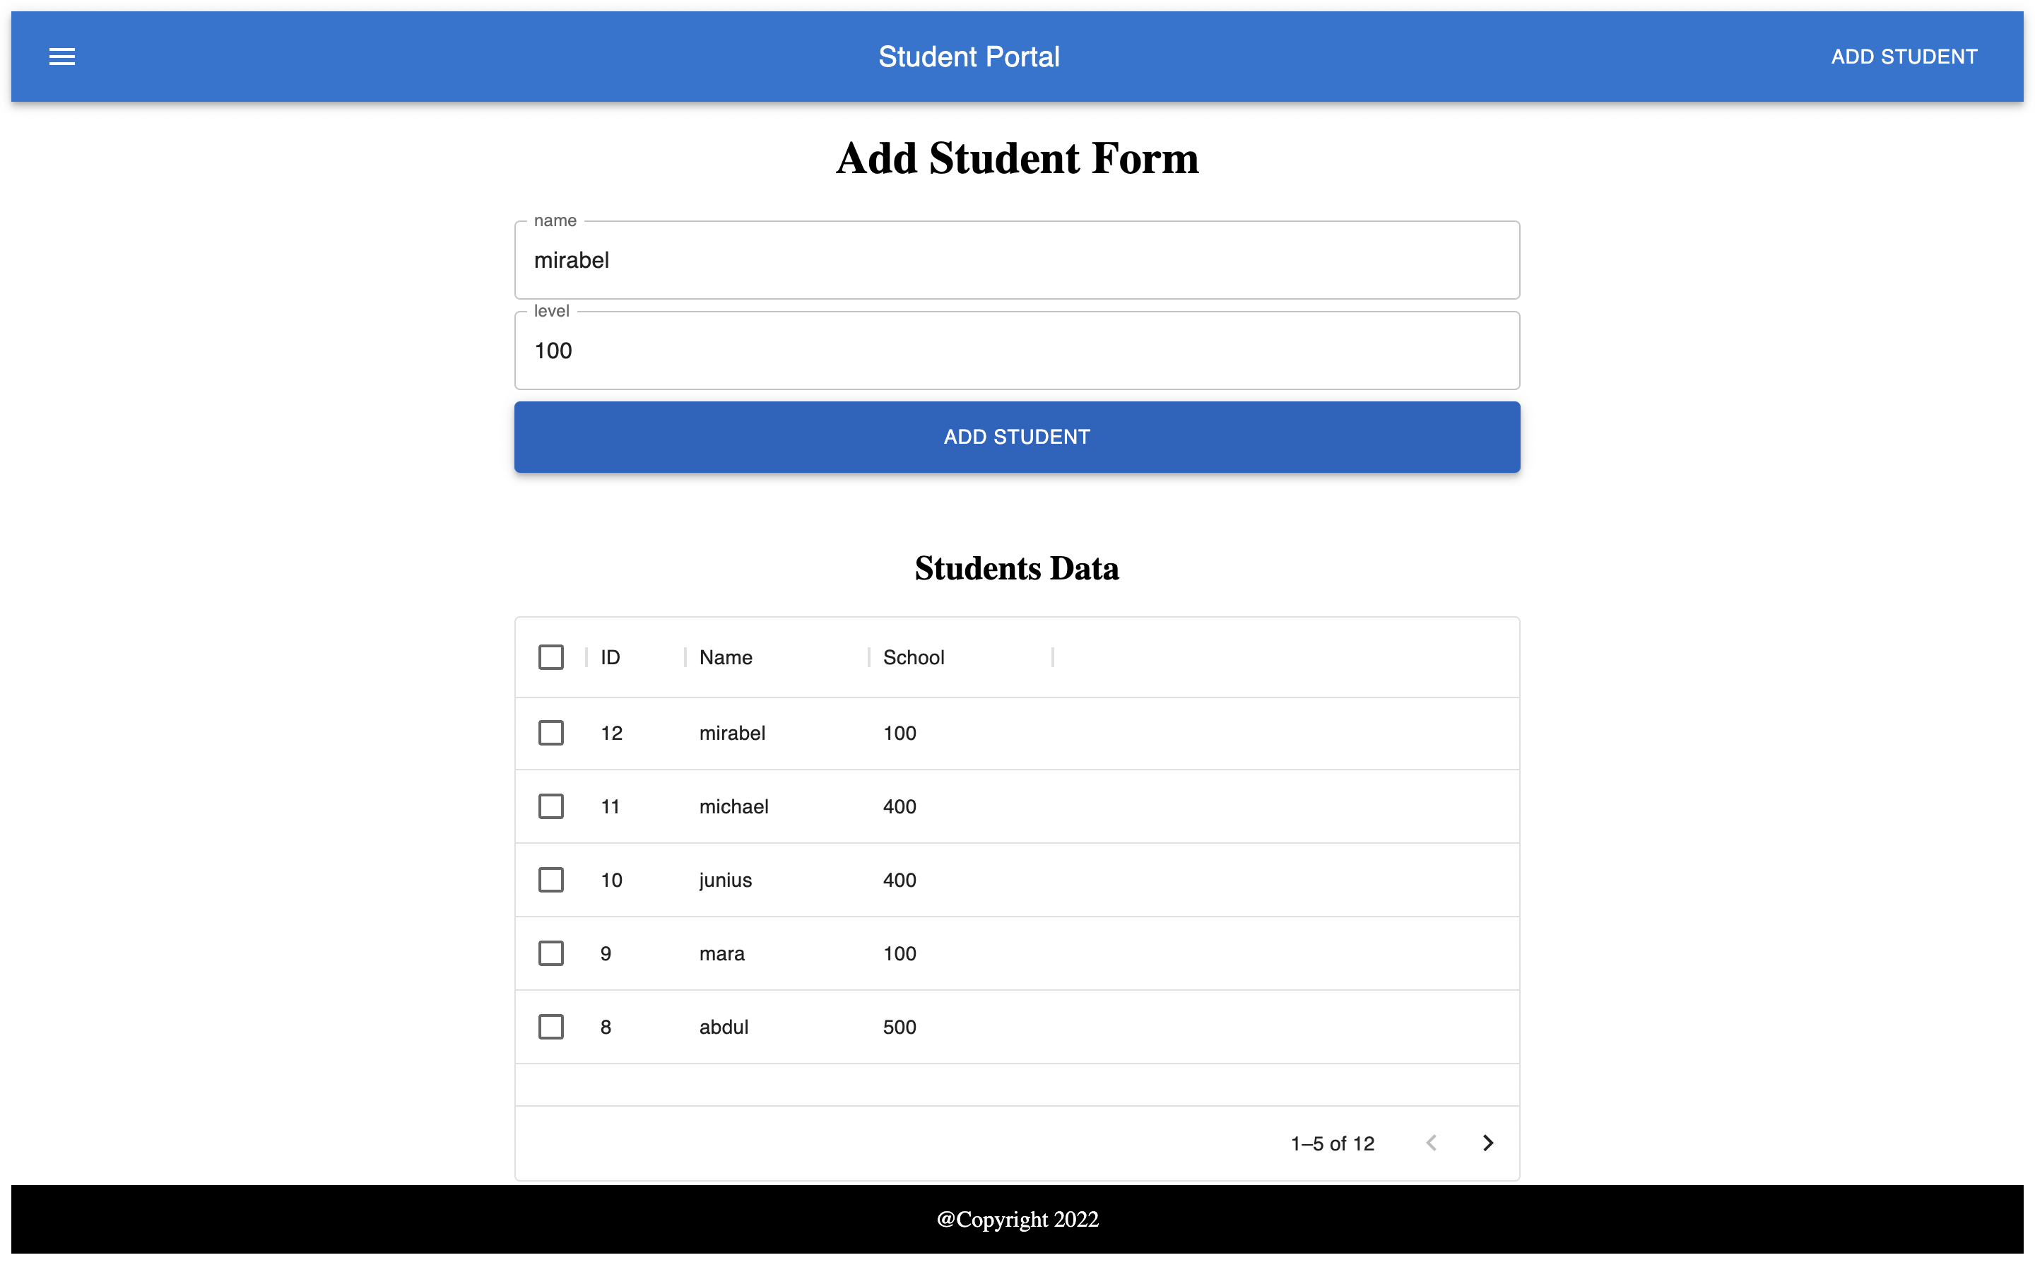Open the navigation hamburger menu
The height and width of the screenshot is (1272, 2035).
click(x=61, y=57)
